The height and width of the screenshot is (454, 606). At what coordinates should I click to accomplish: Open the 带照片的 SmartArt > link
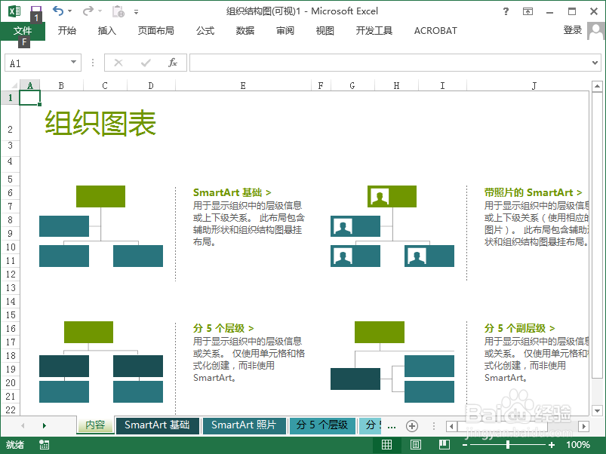coord(533,192)
